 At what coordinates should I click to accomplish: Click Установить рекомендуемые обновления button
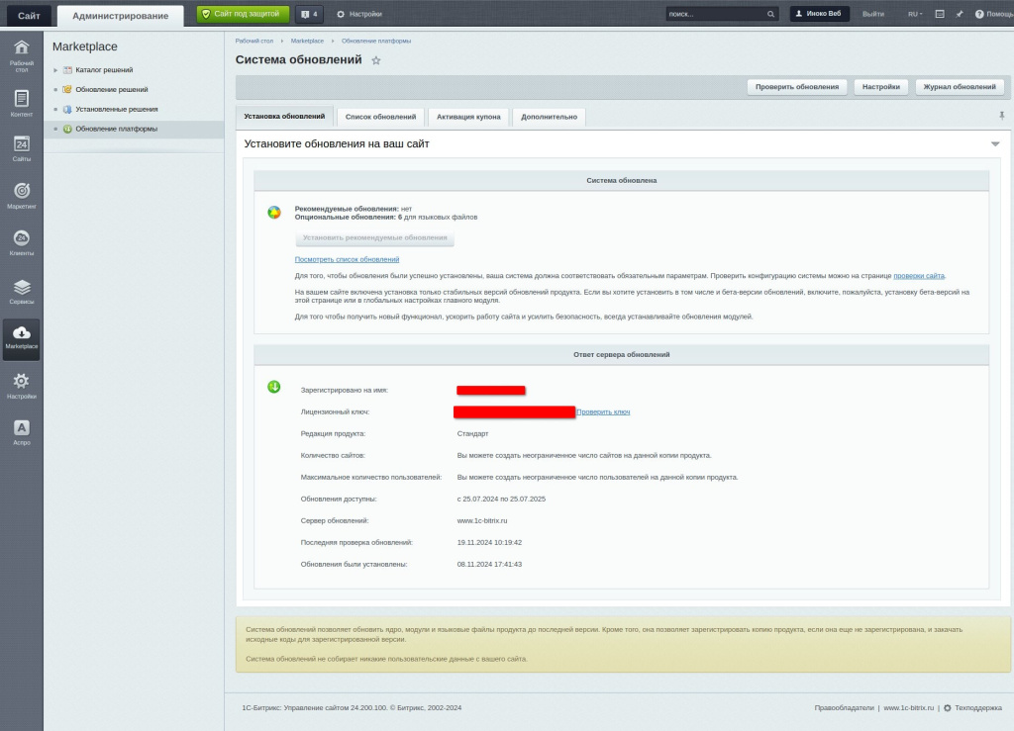tap(375, 237)
